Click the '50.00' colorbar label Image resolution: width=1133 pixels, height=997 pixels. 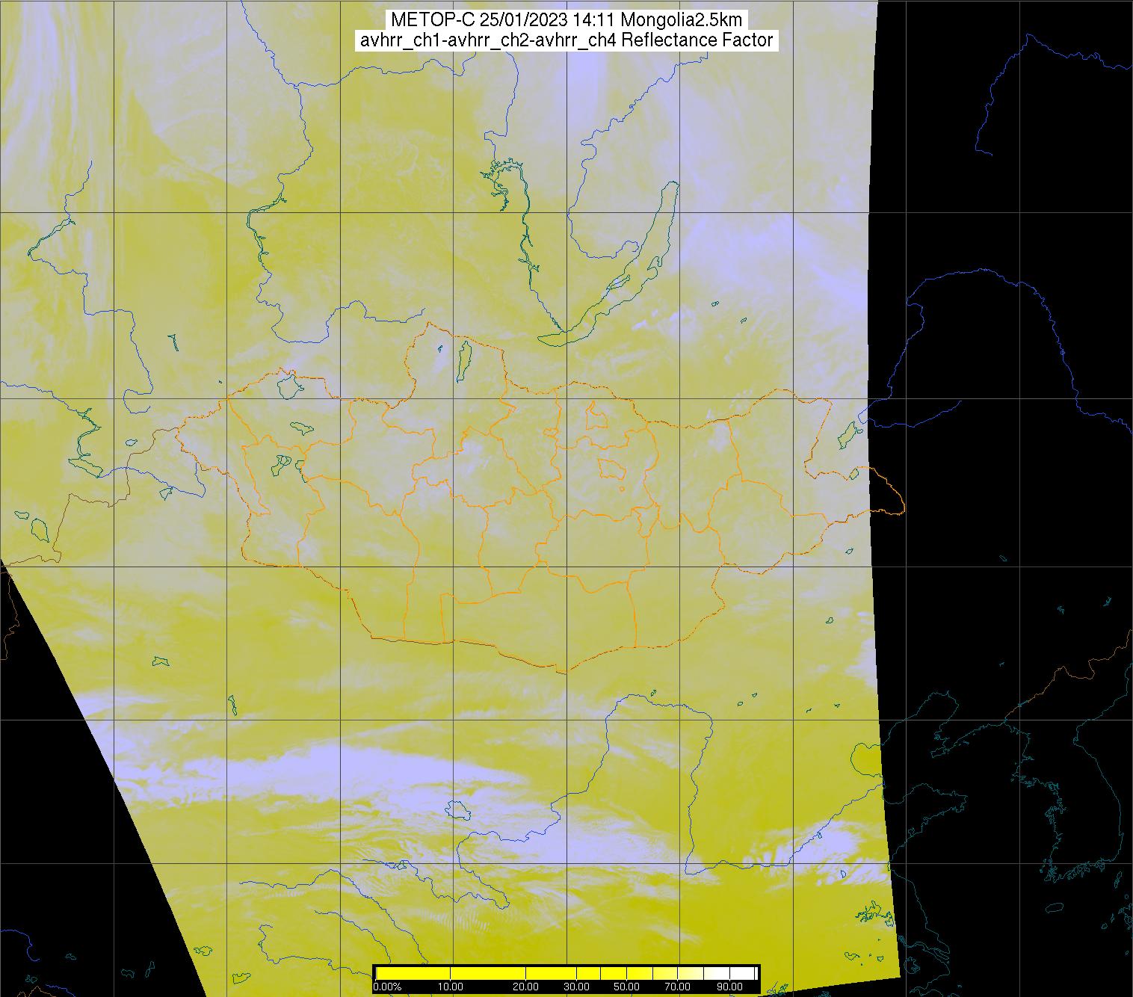pos(626,987)
